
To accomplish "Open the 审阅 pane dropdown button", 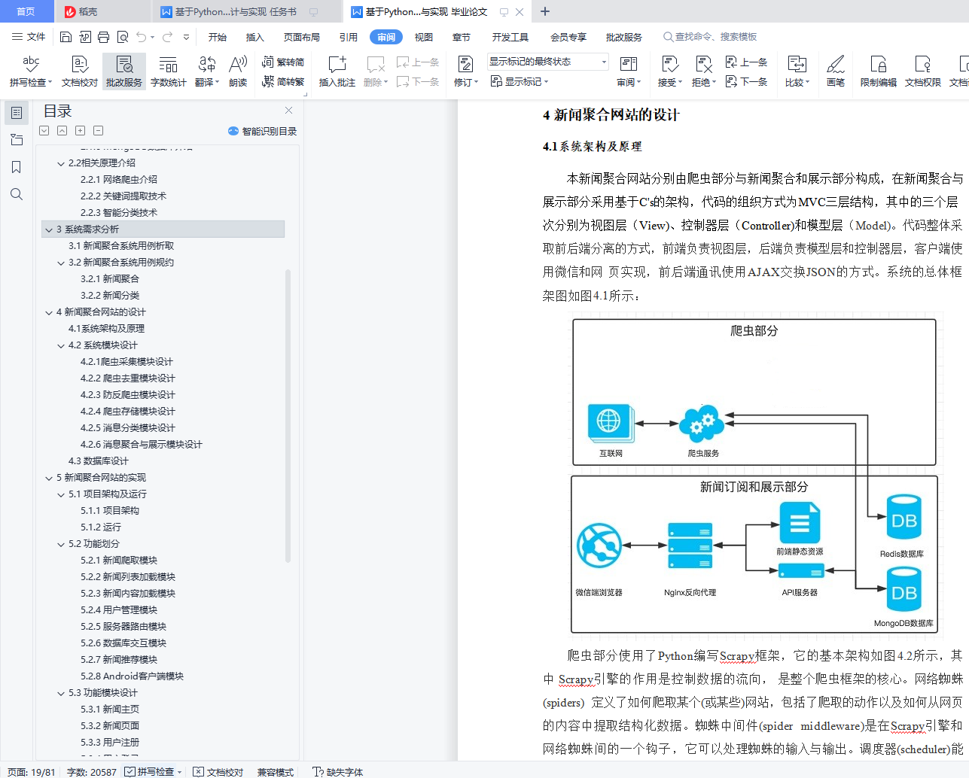I will pos(629,71).
